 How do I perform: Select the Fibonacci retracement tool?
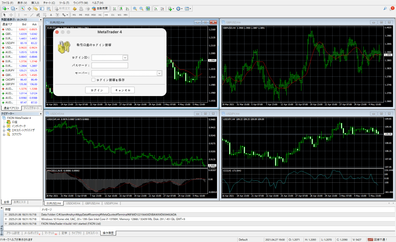tap(45, 15)
